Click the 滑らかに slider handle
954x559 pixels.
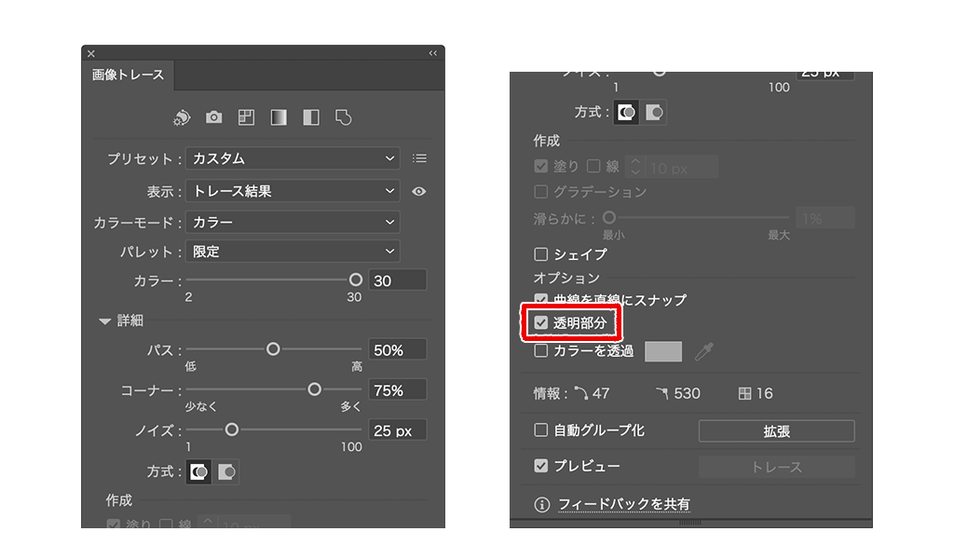click(609, 217)
